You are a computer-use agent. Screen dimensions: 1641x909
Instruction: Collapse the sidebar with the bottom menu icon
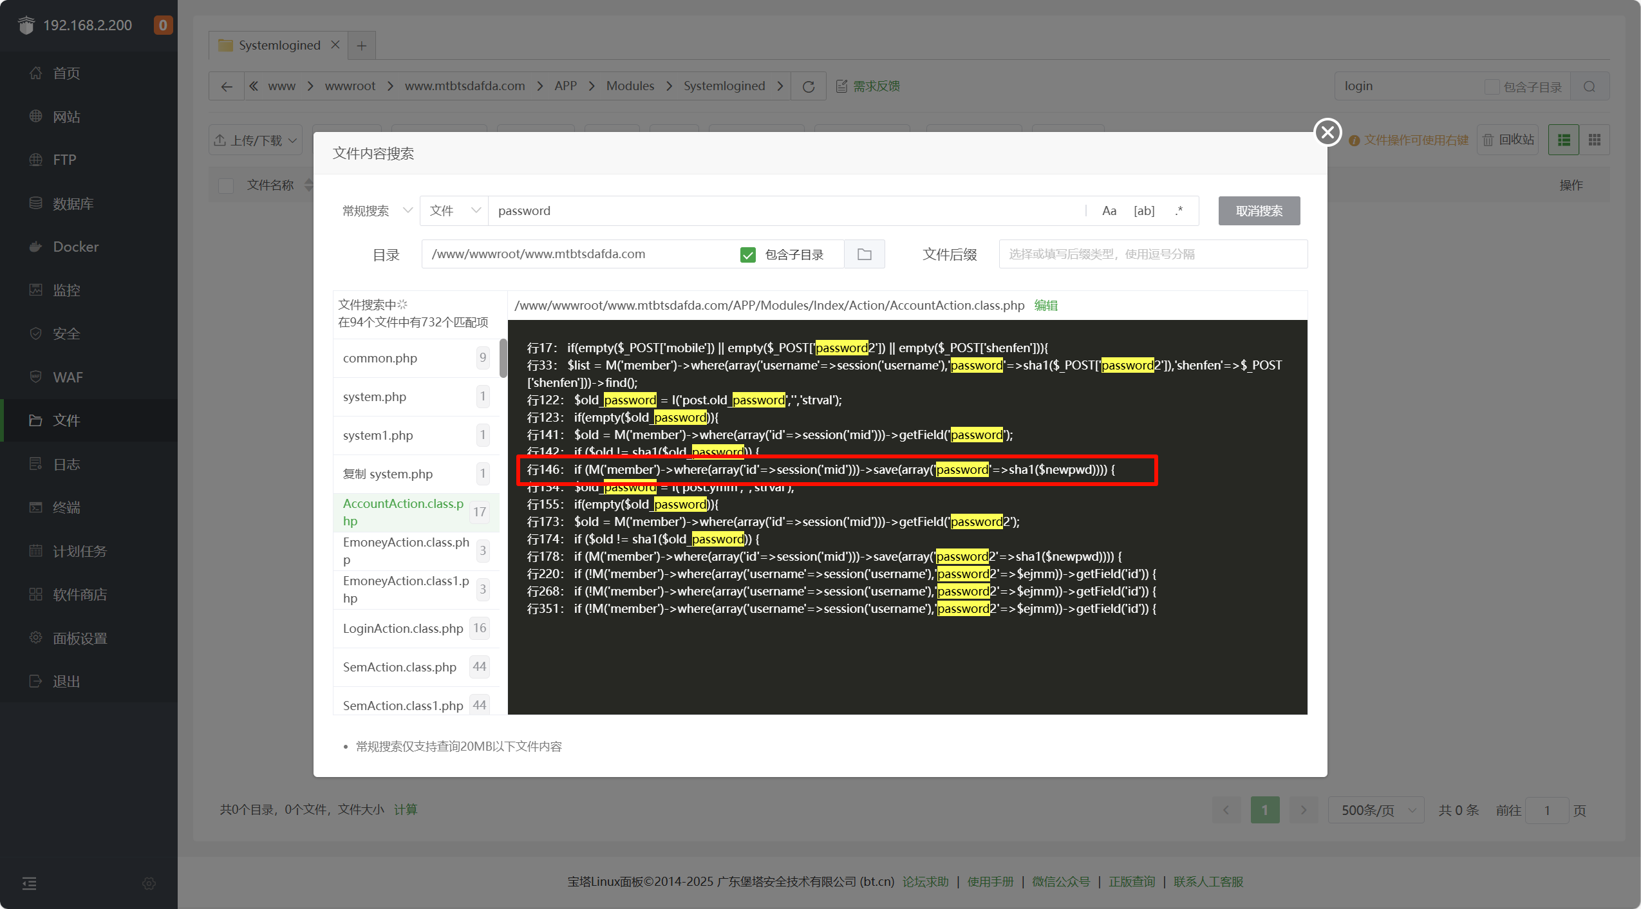[29, 883]
